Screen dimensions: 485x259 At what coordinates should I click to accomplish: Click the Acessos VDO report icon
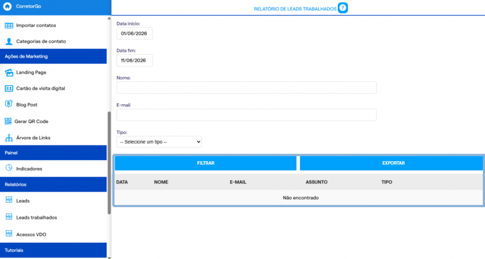[x=9, y=234]
